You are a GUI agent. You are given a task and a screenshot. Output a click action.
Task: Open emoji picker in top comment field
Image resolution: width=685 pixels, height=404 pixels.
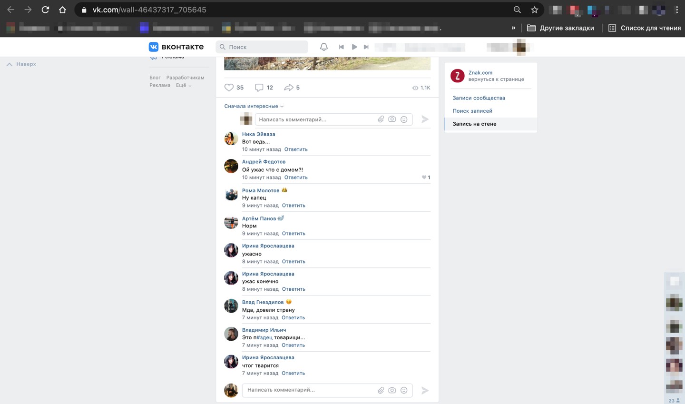(404, 119)
